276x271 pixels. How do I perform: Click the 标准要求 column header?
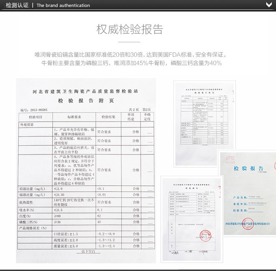pos(74,117)
